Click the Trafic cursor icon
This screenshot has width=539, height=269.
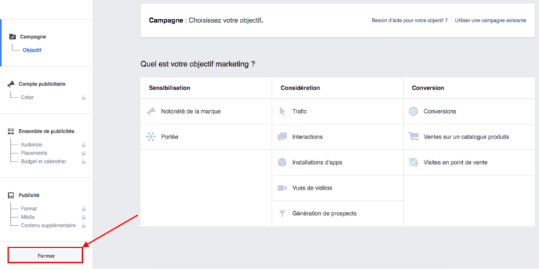[282, 112]
